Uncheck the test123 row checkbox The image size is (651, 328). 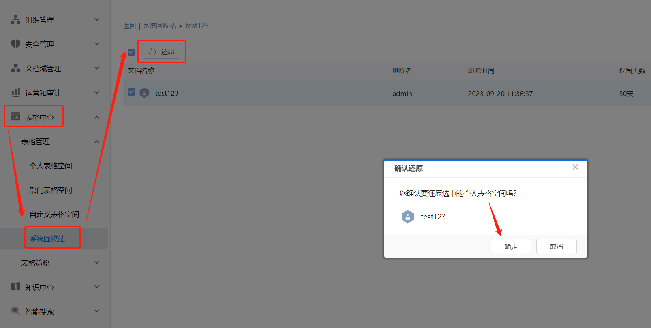(x=131, y=92)
